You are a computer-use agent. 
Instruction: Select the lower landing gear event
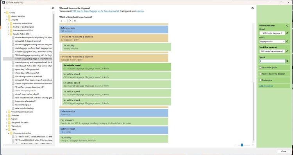coord(23,105)
